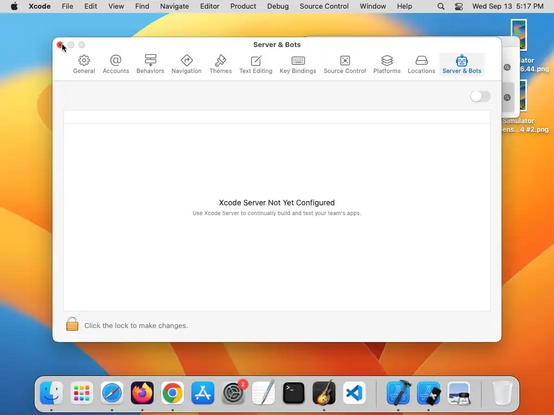554x415 pixels.
Task: Click the "Use Xcode Server to continually build" description
Action: click(x=276, y=213)
